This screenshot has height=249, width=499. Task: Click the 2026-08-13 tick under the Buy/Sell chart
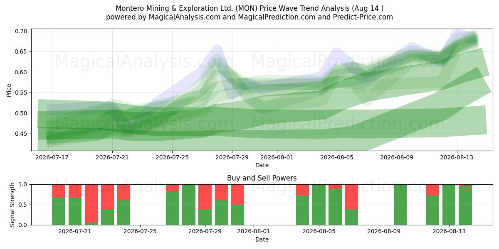coord(449,232)
